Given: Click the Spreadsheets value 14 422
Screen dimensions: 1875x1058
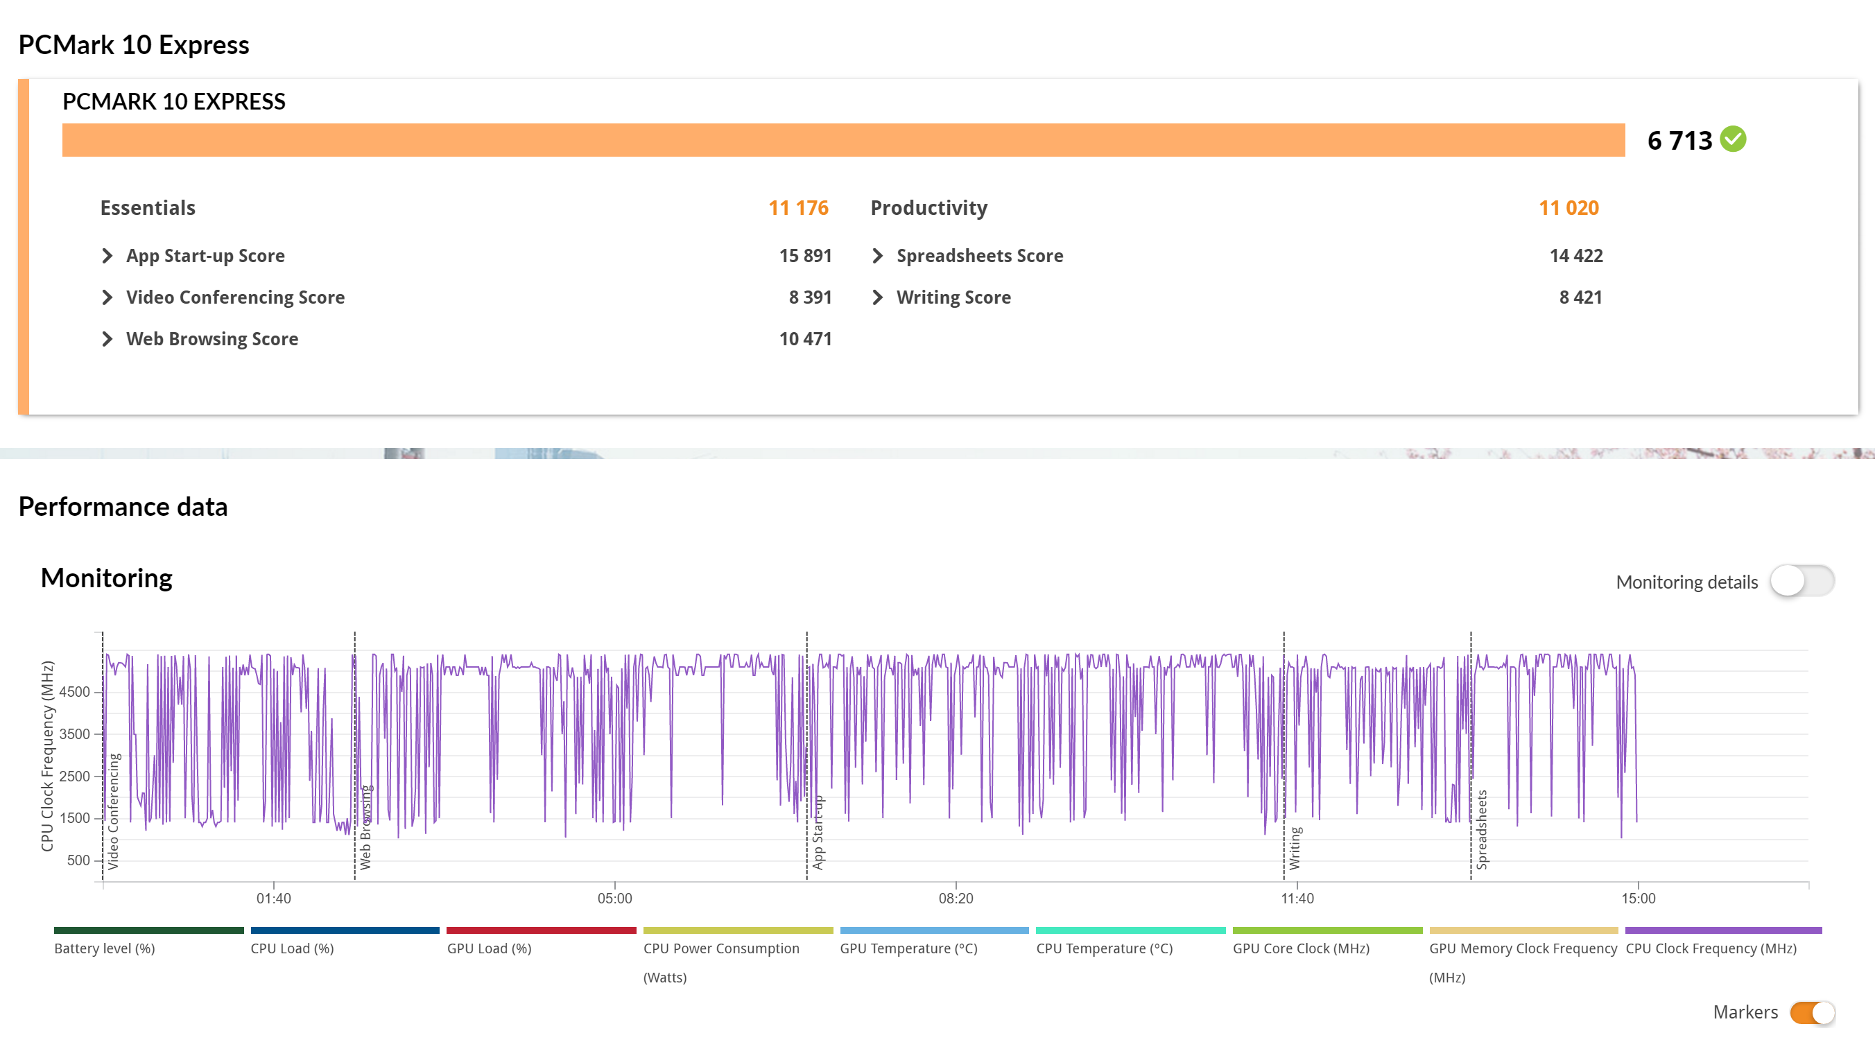Looking at the screenshot, I should [1576, 255].
